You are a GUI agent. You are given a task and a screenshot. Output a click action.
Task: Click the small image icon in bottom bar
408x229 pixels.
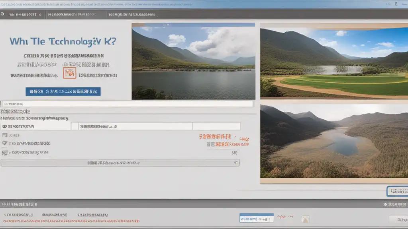(x=306, y=219)
